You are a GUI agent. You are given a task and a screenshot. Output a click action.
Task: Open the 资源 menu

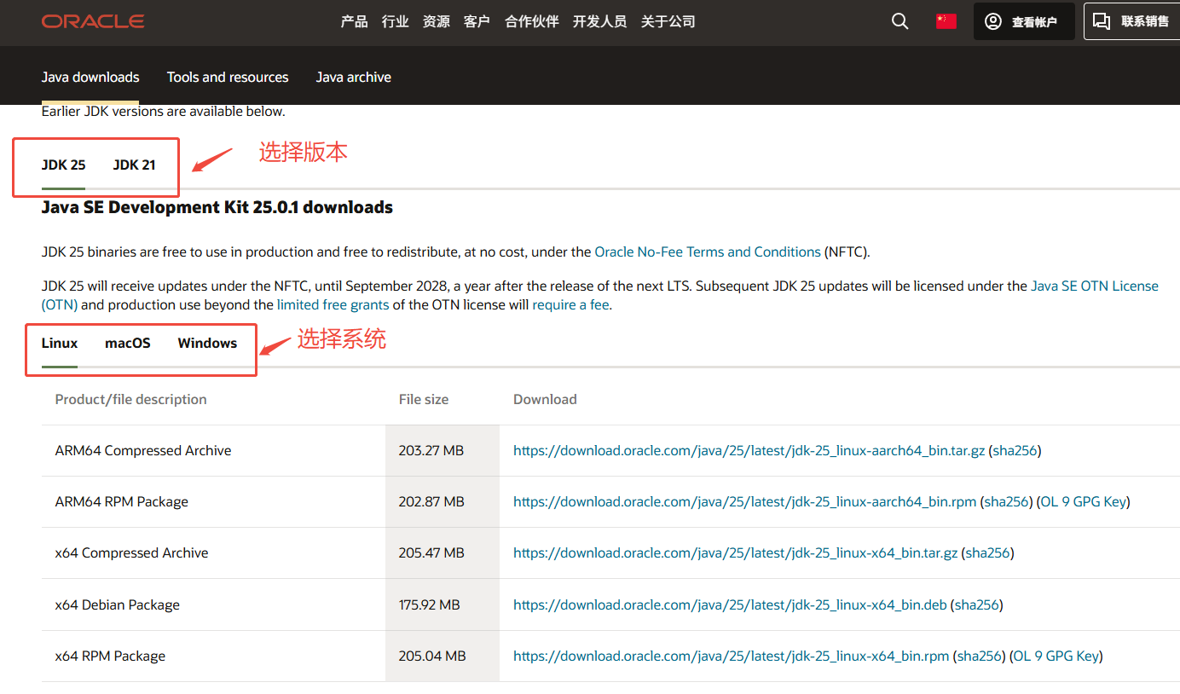click(x=437, y=21)
